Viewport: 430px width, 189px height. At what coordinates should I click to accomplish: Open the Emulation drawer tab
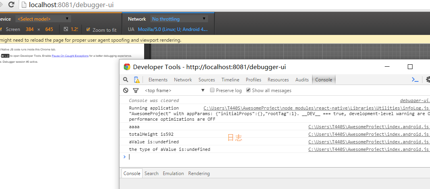pyautogui.click(x=173, y=174)
